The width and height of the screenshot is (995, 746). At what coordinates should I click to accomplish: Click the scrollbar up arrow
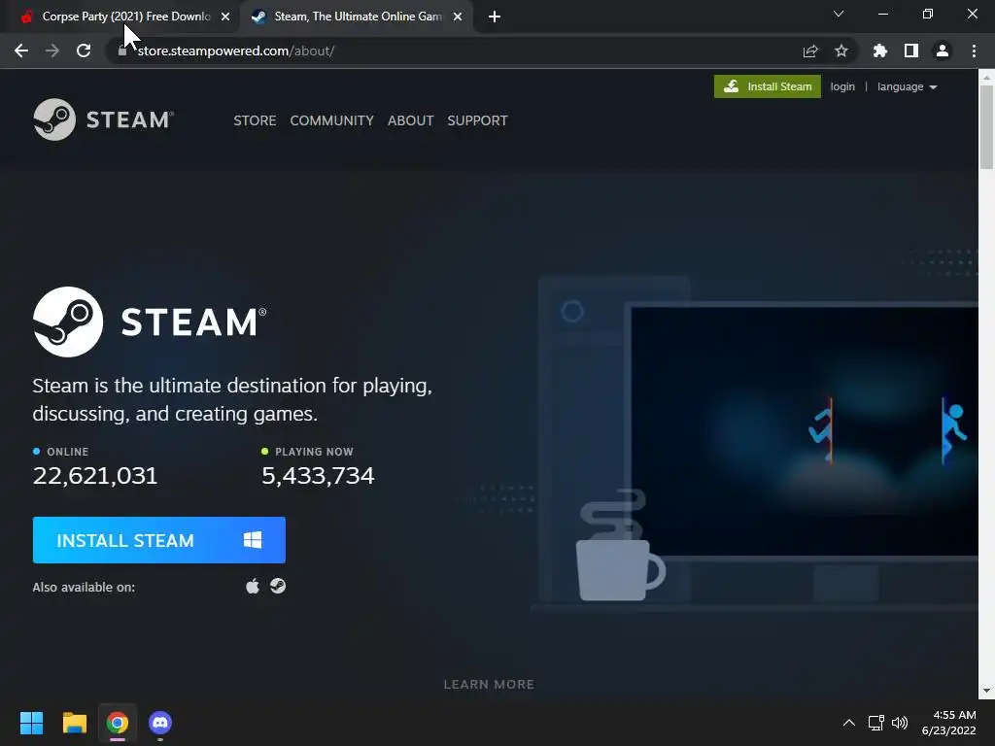point(986,77)
